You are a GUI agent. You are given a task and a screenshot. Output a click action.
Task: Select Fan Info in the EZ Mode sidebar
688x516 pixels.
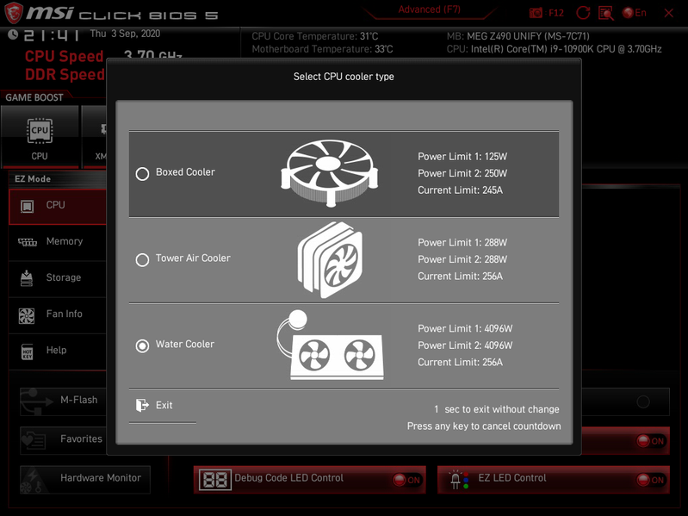57,314
